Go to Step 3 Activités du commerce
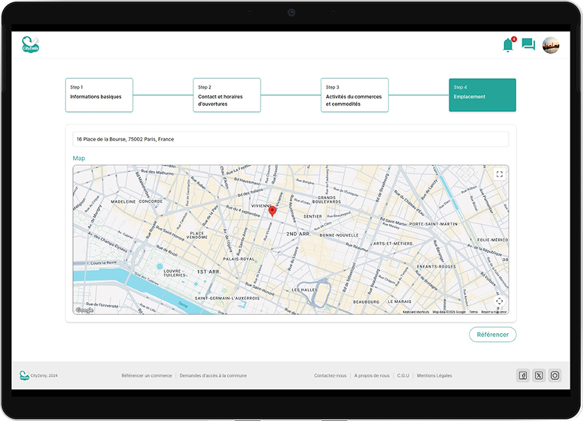 click(354, 95)
